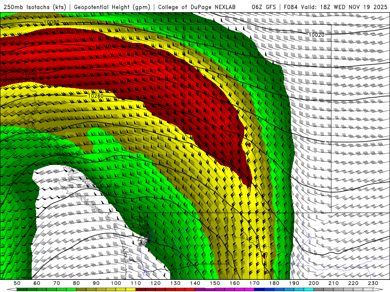The width and height of the screenshot is (390, 292).
Task: Click the 50 value on the color scale
Action: coord(17,283)
